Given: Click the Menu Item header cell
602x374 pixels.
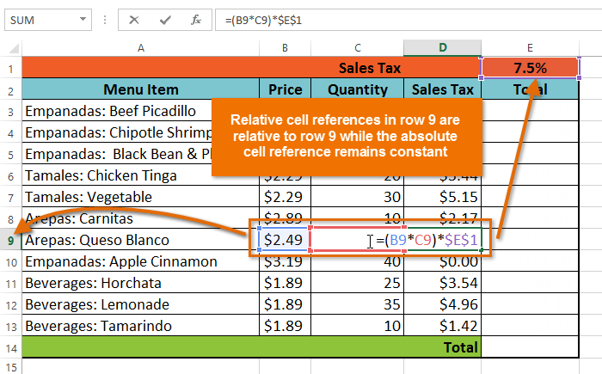Looking at the screenshot, I should pyautogui.click(x=140, y=89).
